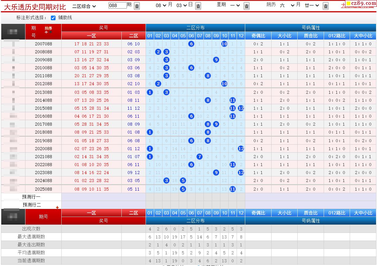Click the top 质合比 column header
This screenshot has height=266, width=377.
(311, 36)
